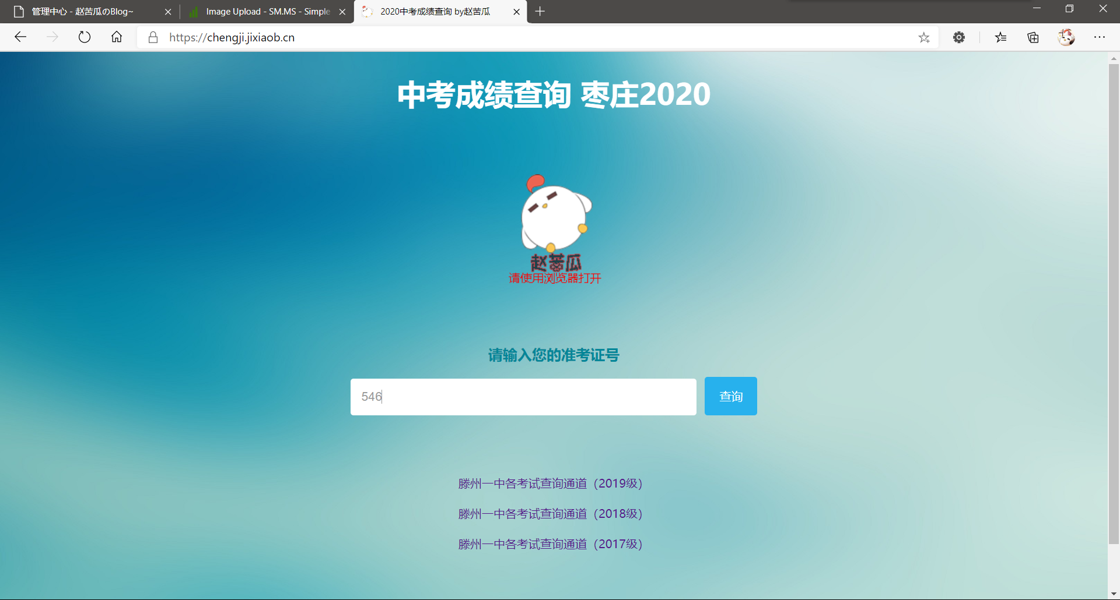The height and width of the screenshot is (600, 1120).
Task: Open the browser home page
Action: click(117, 37)
